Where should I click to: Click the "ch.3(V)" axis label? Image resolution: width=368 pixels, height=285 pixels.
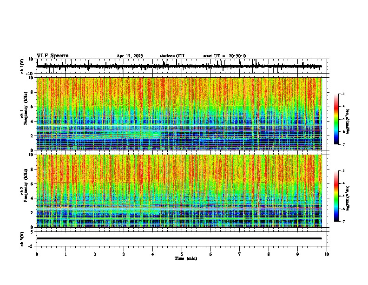coord(22,239)
